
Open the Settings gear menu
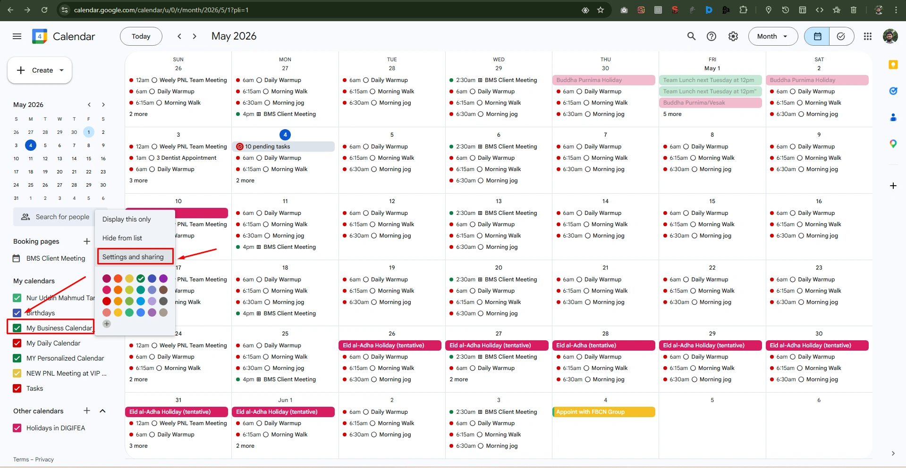click(733, 36)
